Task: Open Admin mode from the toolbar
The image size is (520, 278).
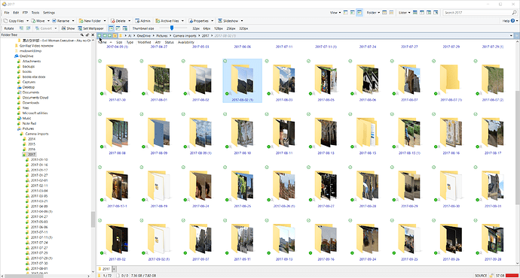Action: tap(143, 21)
